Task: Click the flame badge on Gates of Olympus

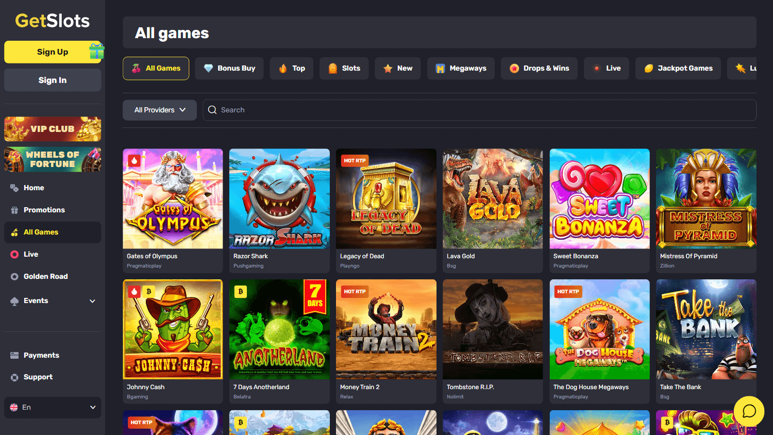Action: point(135,160)
